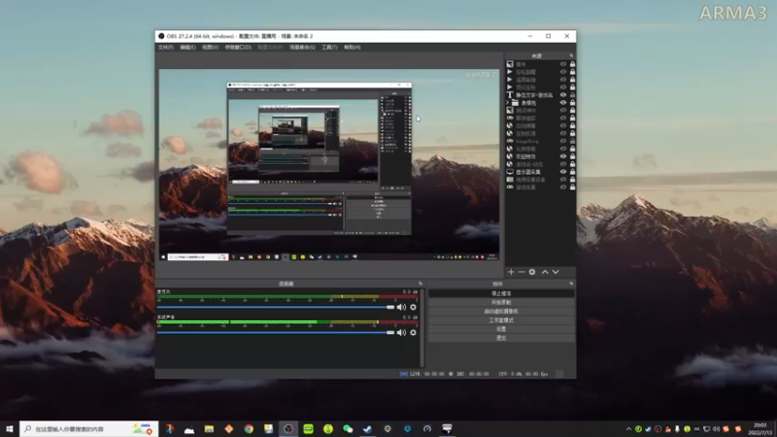Add a new source with the plus icon
Screen dimensions: 777x437
511,272
